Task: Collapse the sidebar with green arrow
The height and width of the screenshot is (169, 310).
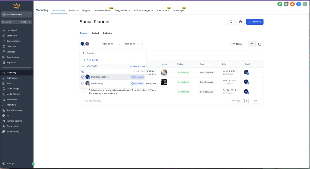Action: click(33, 164)
